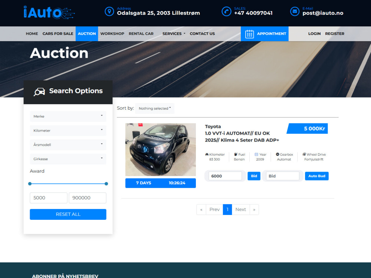This screenshot has width=371, height=278.
Task: Click the address location pin icon
Action: pyautogui.click(x=109, y=11)
